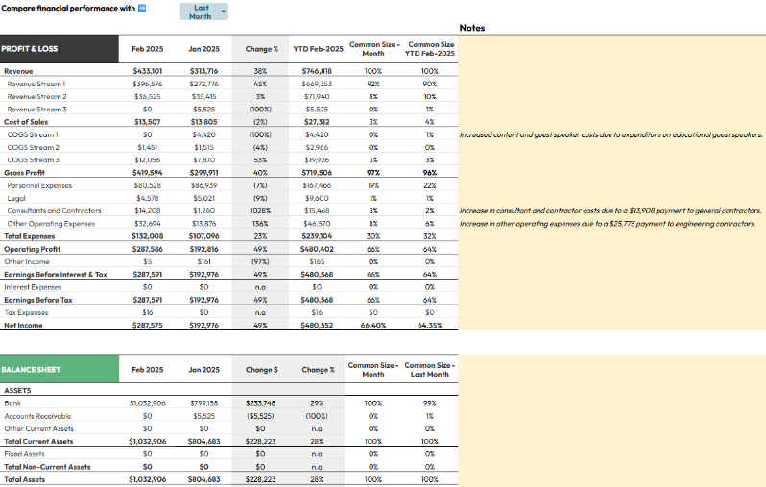Click Jan 2025 header in Balance Sheet table

[x=204, y=370]
